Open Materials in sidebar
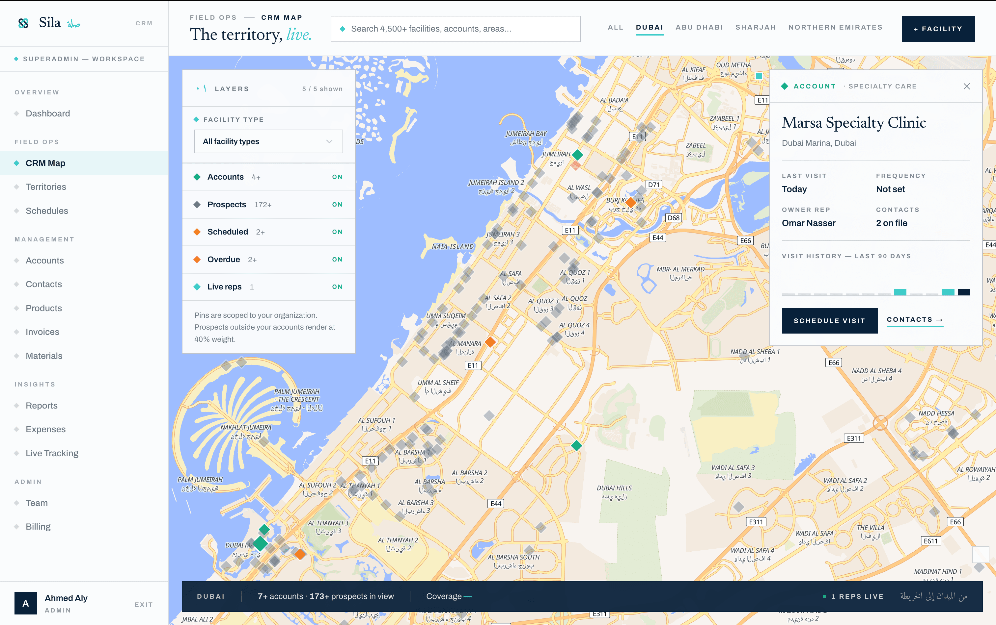Screen dimensions: 996x625 [84, 356]
